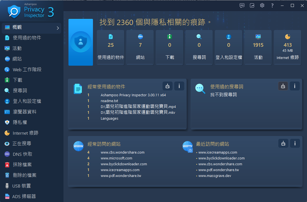Click the 經常訪問的網站 globe icon
The height and width of the screenshot is (202, 307).
(78, 146)
